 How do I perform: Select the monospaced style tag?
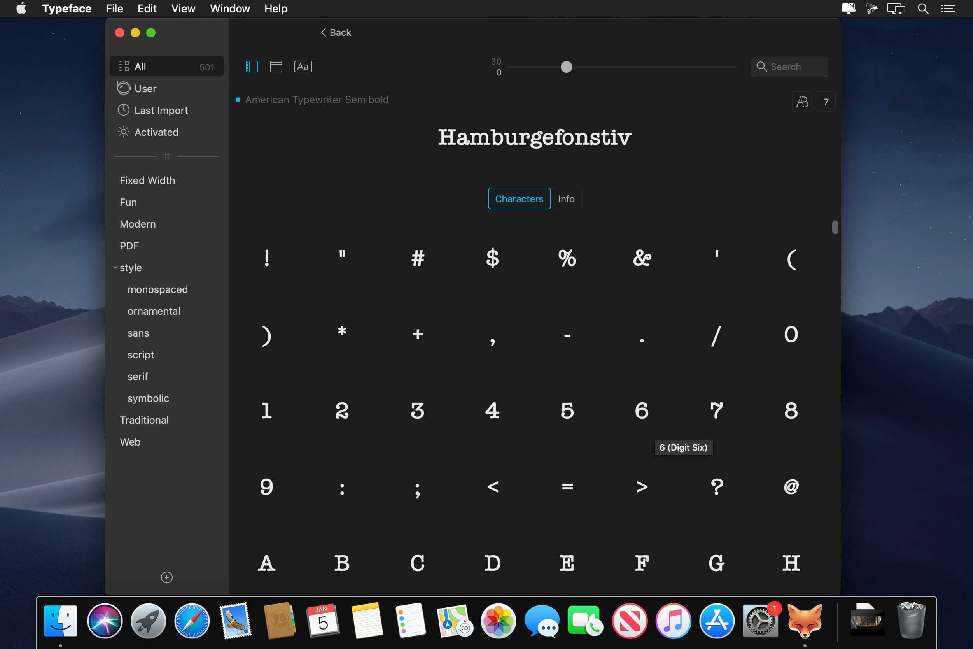click(x=157, y=289)
